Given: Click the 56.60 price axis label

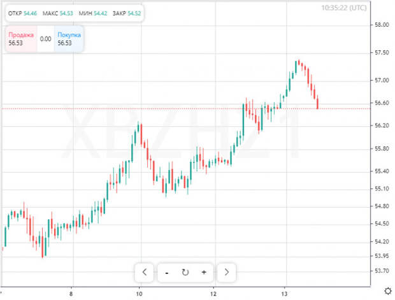Looking at the screenshot, I should [x=382, y=103].
